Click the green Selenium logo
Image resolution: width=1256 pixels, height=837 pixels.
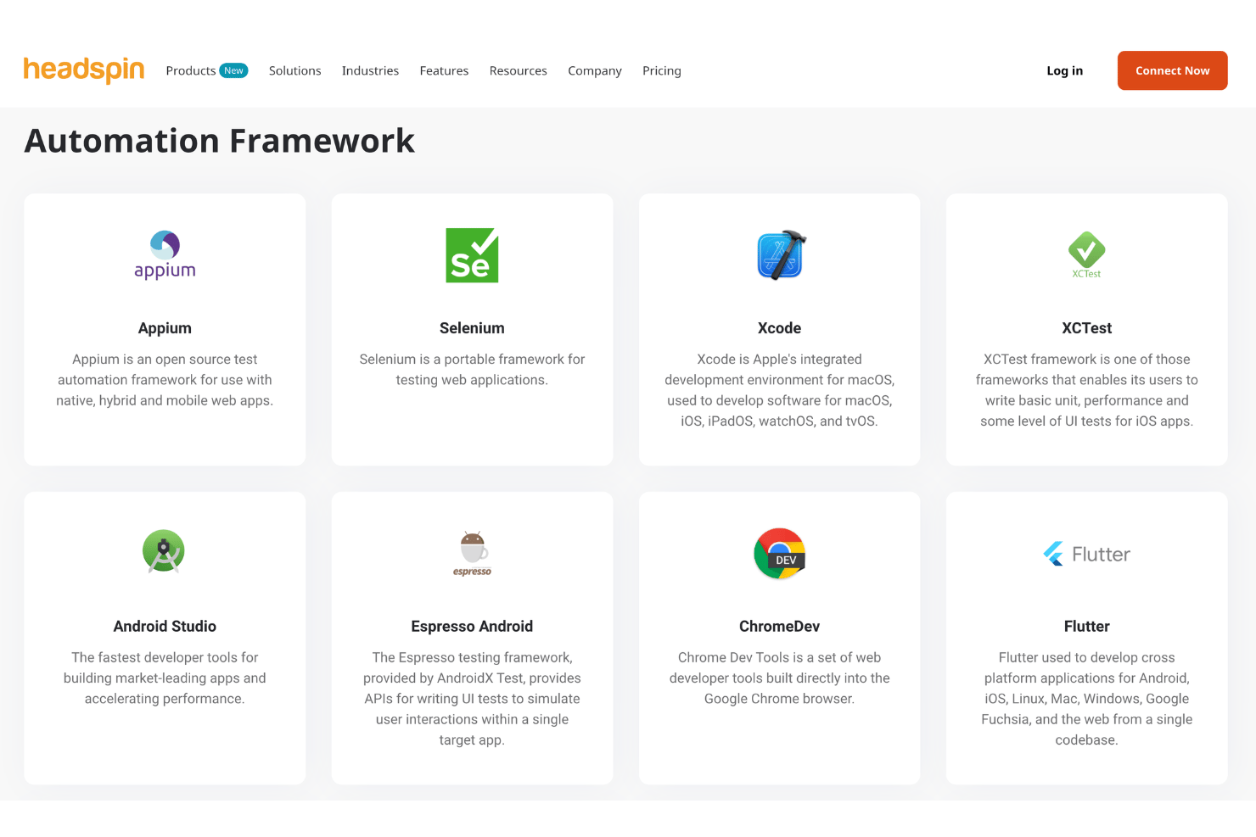point(472,255)
